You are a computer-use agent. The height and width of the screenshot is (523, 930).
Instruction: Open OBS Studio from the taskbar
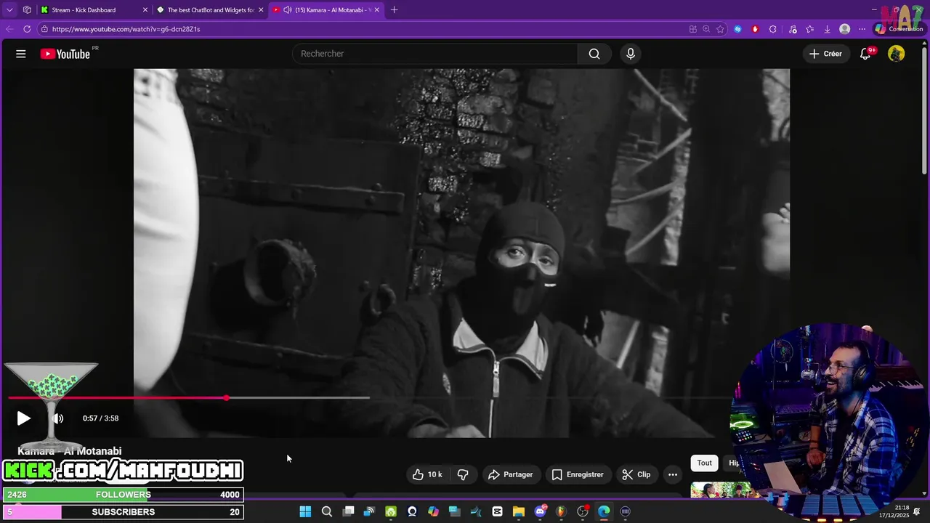[583, 511]
